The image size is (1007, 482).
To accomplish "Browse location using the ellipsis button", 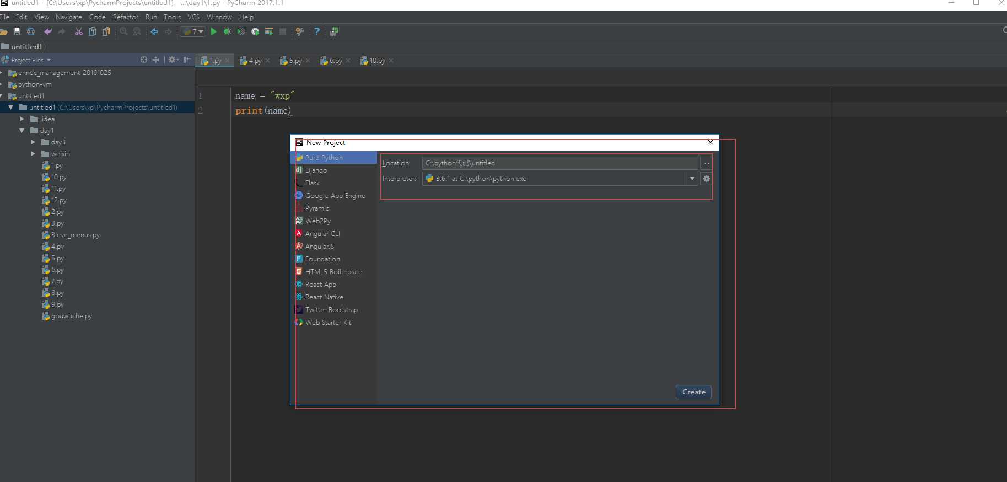I will tap(707, 163).
